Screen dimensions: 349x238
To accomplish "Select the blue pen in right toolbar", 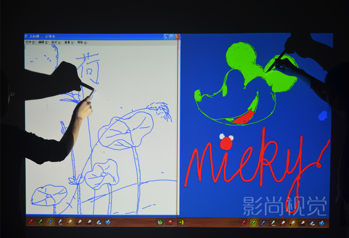I will pyautogui.click(x=263, y=223).
